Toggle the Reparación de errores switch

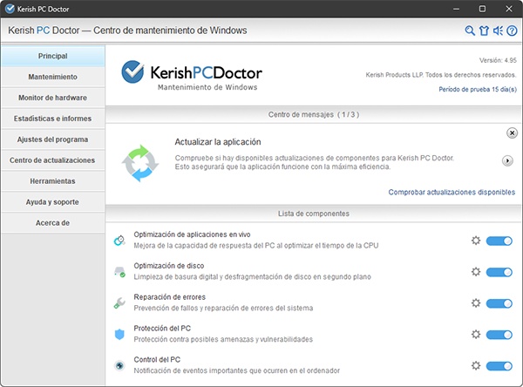499,303
